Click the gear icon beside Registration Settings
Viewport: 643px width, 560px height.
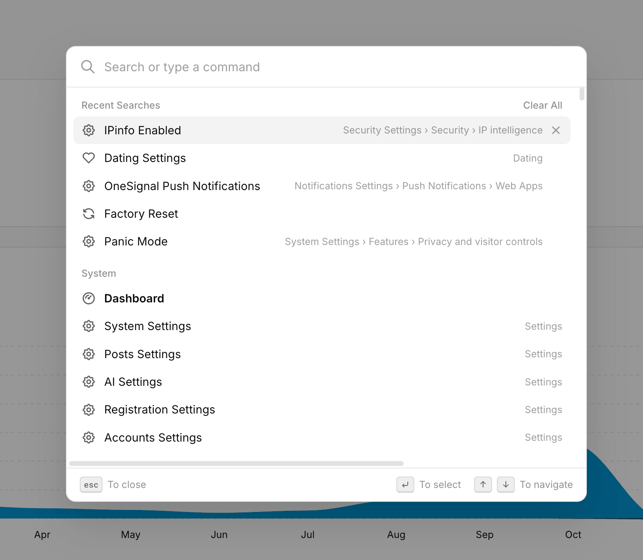(89, 409)
